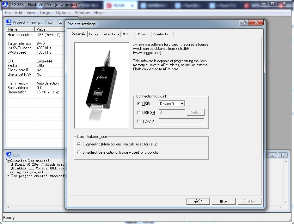The height and width of the screenshot is (224, 294).
Task: Click the J-Flash icon on the Project panel
Action: 9,22
